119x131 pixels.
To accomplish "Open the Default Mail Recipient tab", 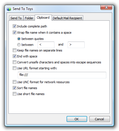I will point(67,18).
